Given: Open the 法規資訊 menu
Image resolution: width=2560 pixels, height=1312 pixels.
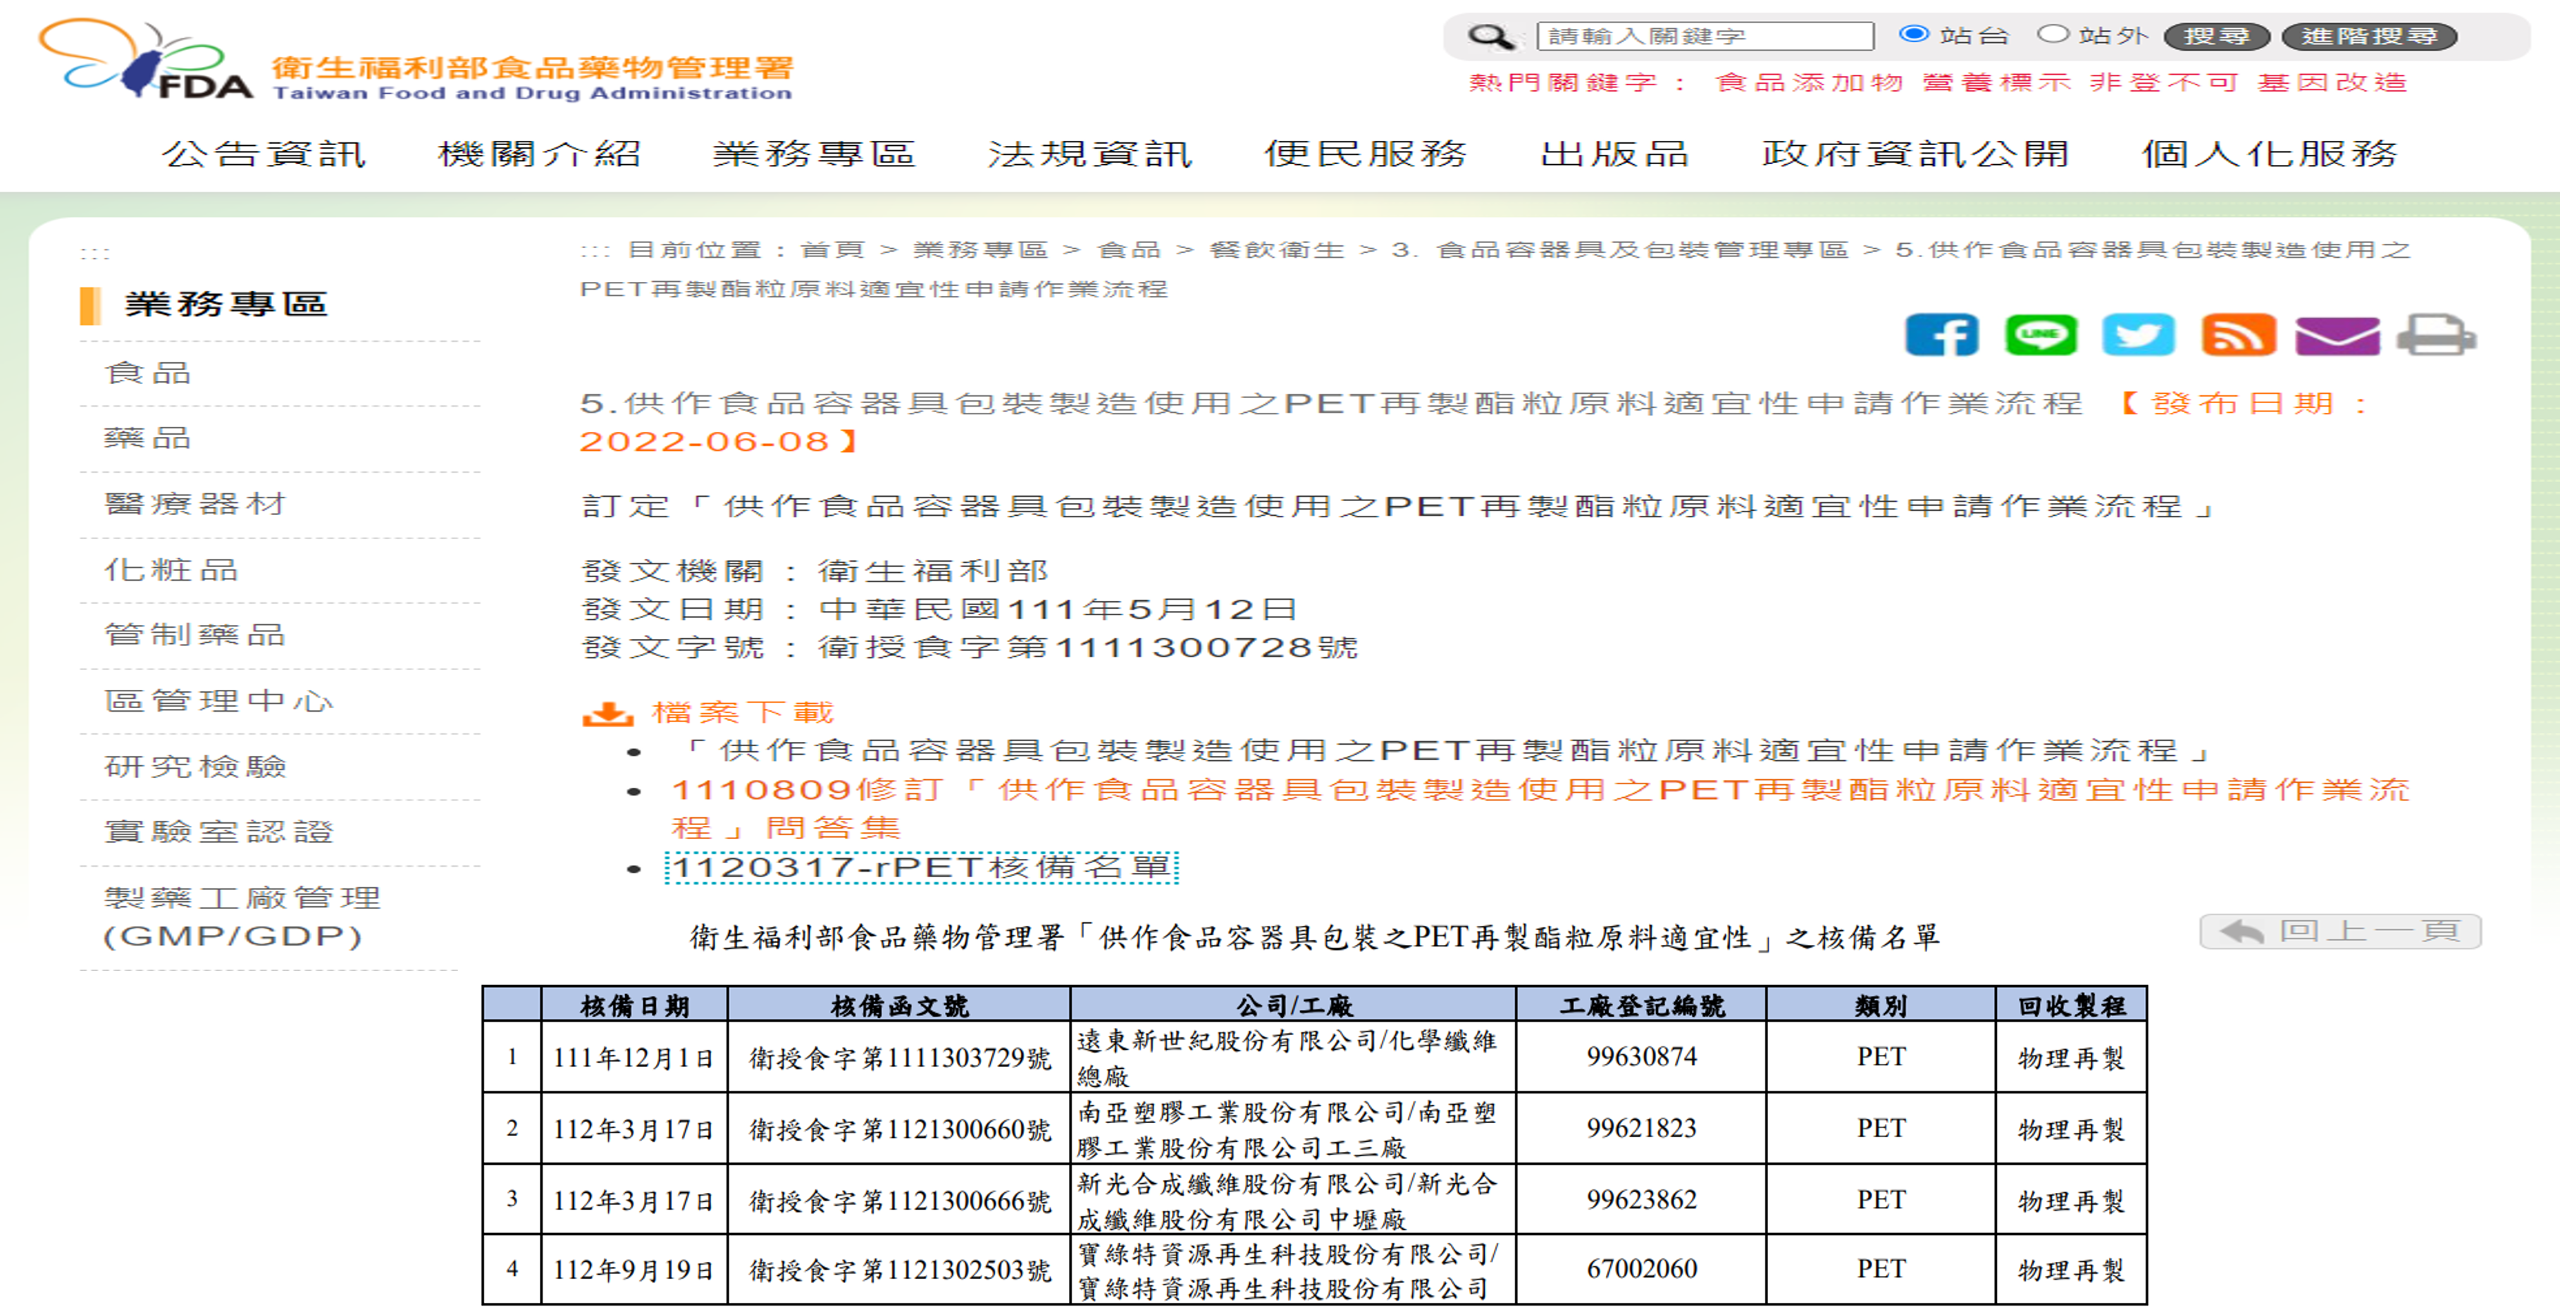Looking at the screenshot, I should click(x=1089, y=154).
